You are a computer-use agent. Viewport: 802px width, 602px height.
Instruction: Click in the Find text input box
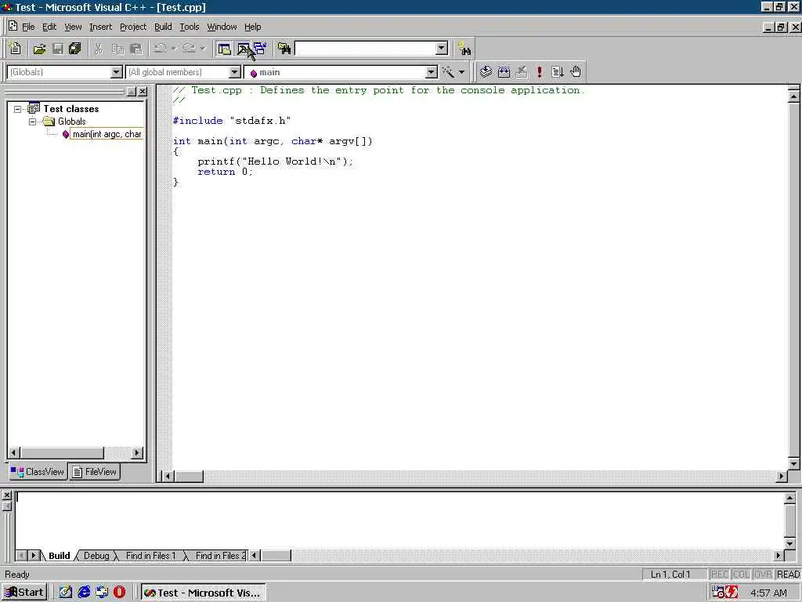(365, 49)
